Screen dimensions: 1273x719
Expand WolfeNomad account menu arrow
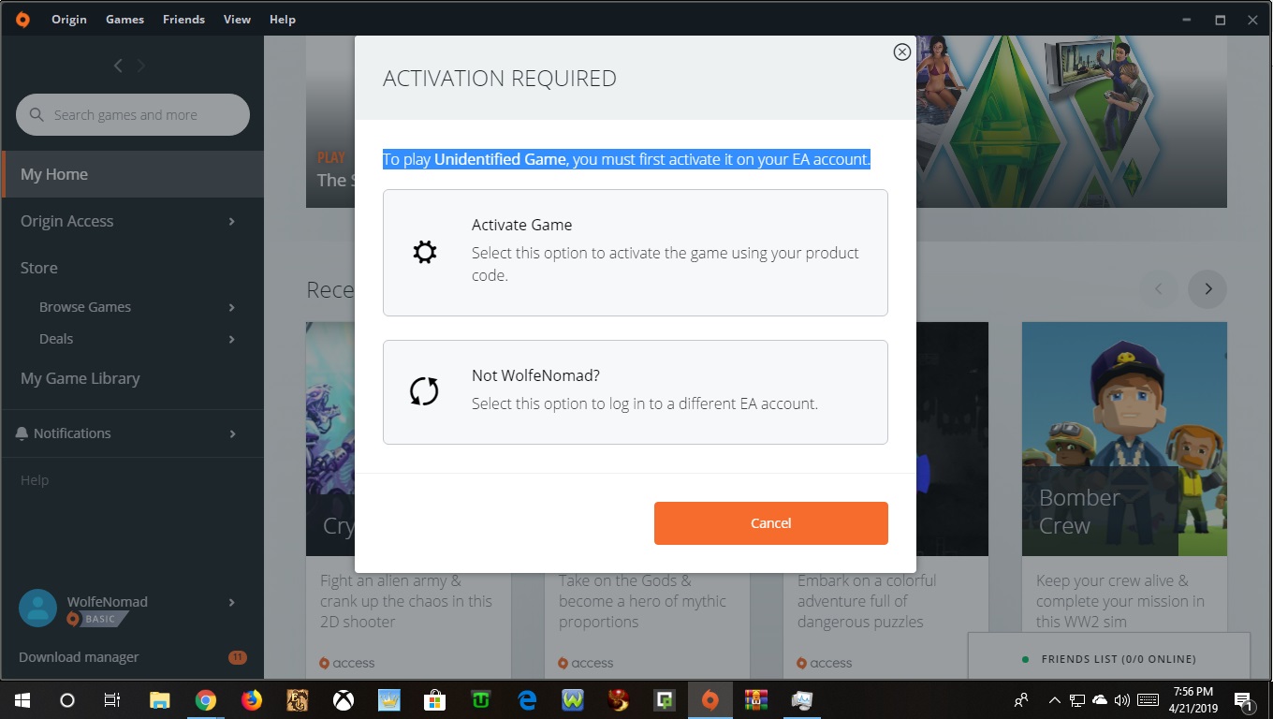click(x=231, y=602)
